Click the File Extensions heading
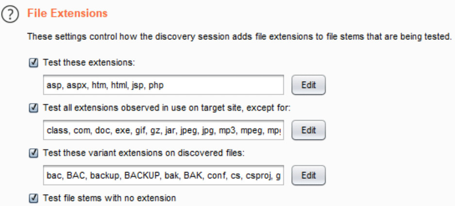Viewport: 455px width, 206px height. coord(67,13)
